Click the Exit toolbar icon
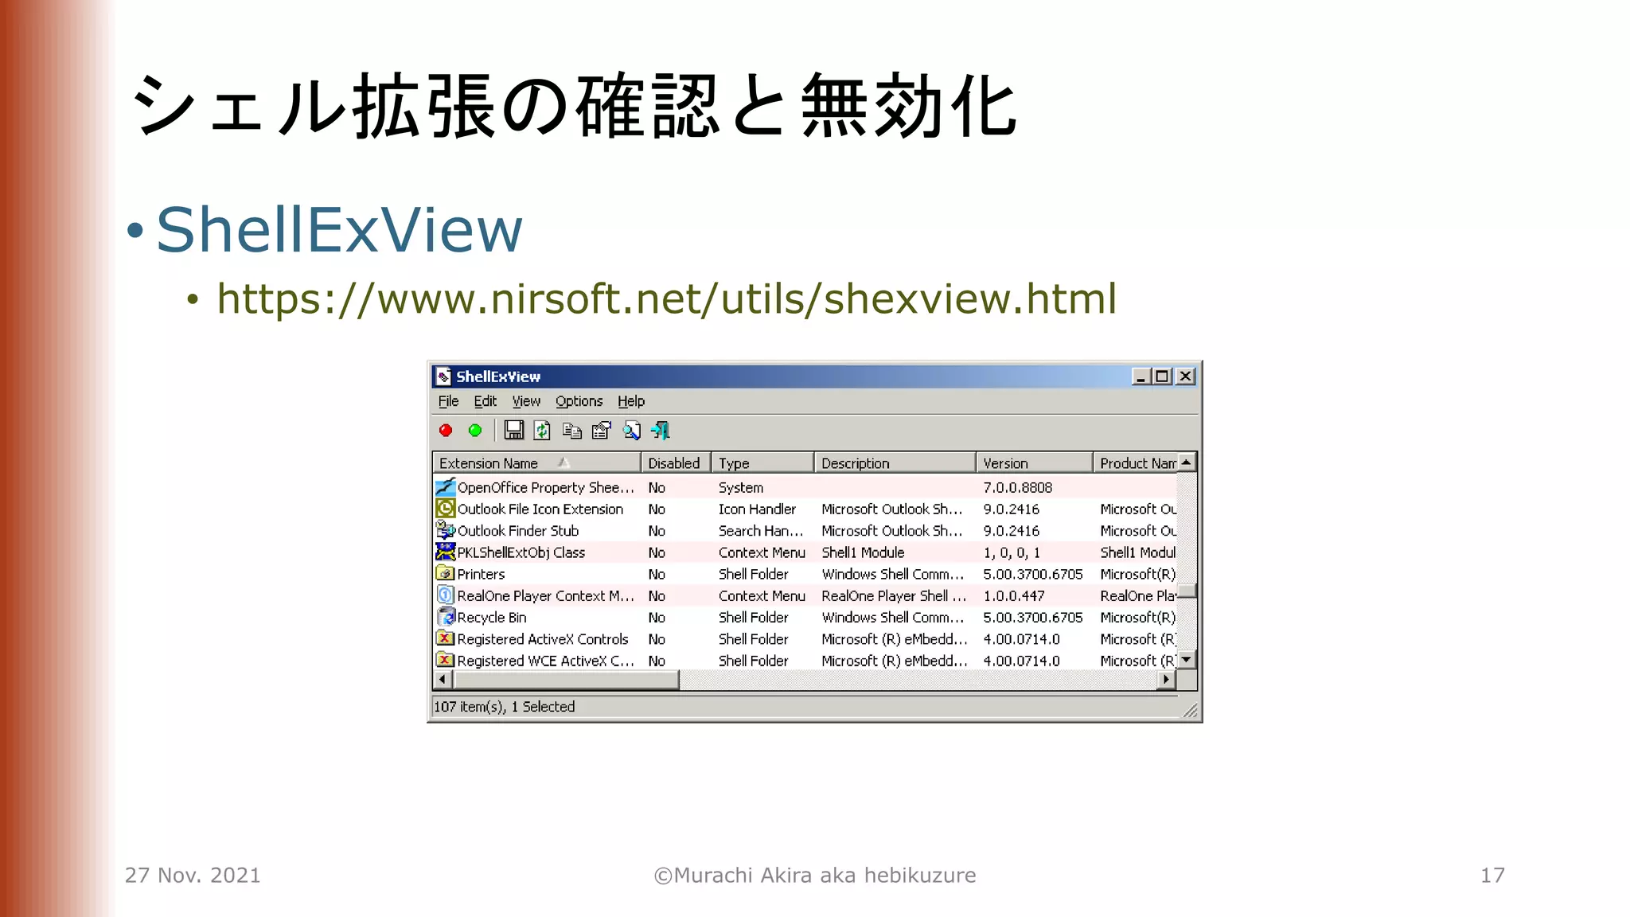This screenshot has width=1630, height=917. click(661, 431)
